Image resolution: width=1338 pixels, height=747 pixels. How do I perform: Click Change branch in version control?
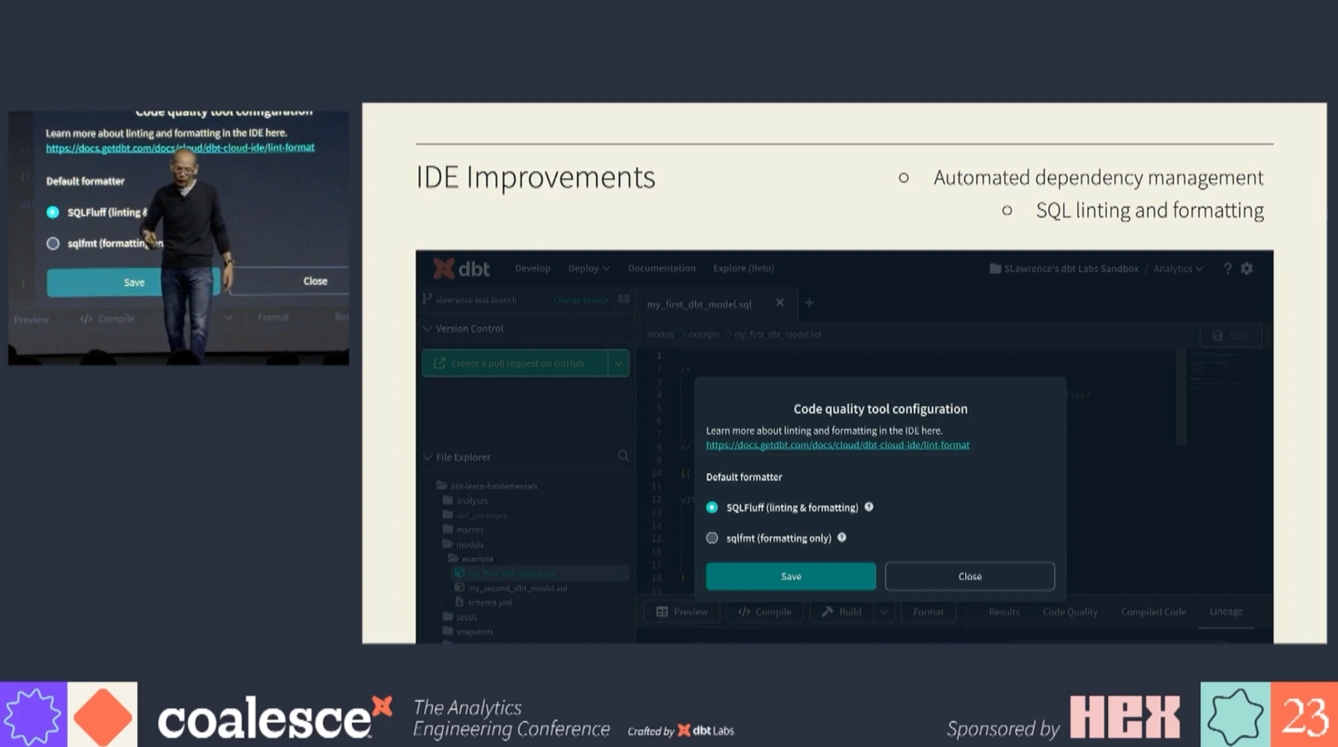click(580, 299)
